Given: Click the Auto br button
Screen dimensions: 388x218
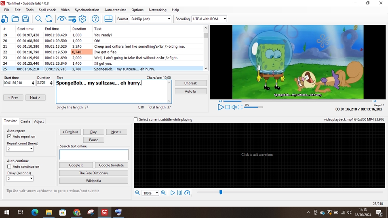Looking at the screenshot, I should click(191, 91).
